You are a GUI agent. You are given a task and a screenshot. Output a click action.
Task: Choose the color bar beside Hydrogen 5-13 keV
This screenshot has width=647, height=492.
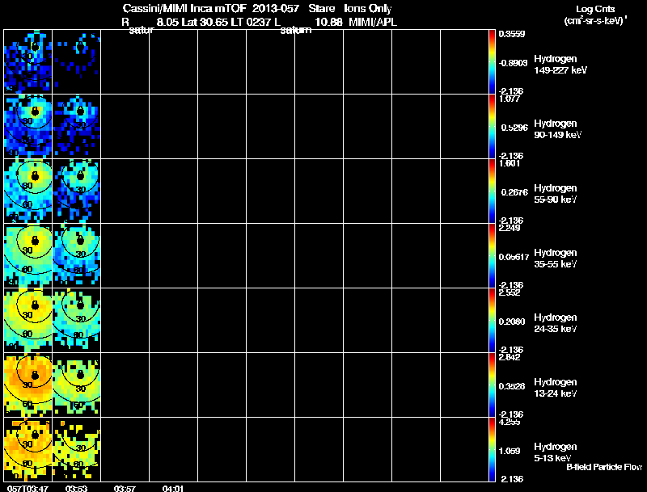pyautogui.click(x=492, y=450)
